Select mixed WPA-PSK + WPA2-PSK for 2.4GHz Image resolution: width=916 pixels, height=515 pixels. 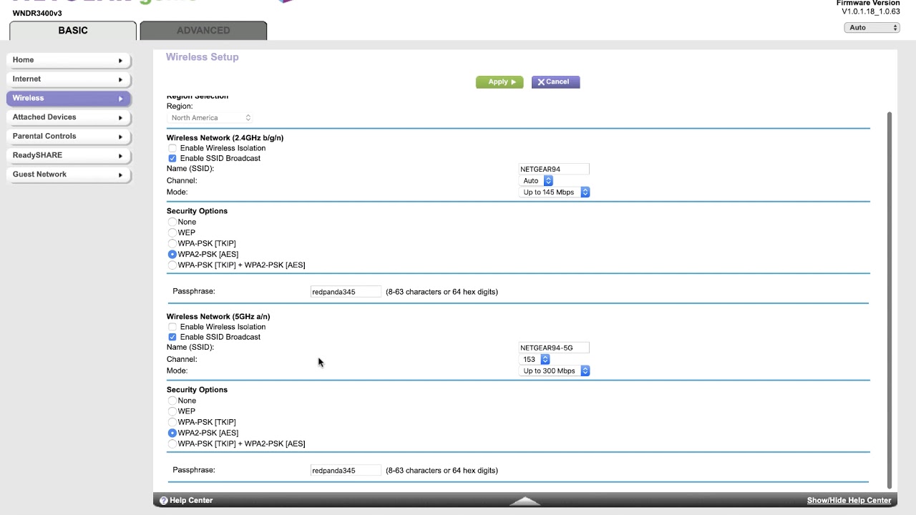[x=172, y=265]
